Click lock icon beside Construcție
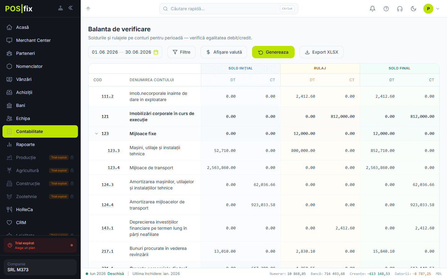Viewport: 447px width, 279px height. (x=72, y=184)
